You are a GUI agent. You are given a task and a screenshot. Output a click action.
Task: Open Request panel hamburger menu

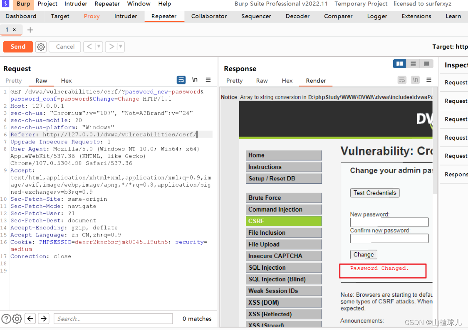[x=208, y=80]
